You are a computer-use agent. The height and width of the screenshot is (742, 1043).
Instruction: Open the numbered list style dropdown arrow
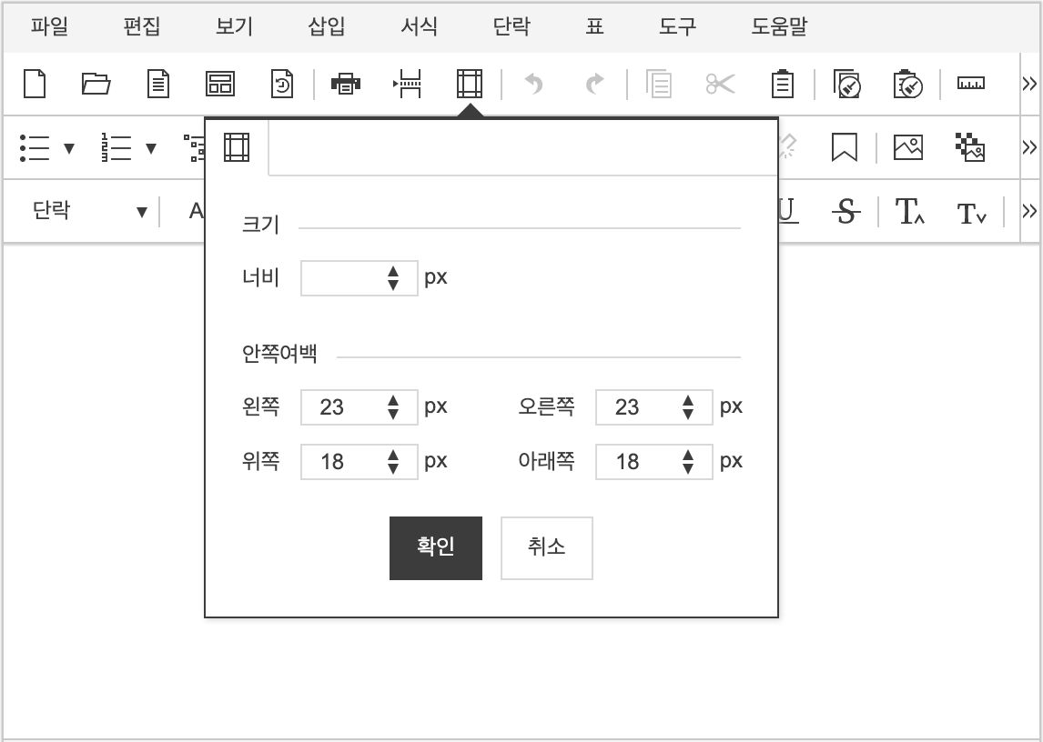click(151, 148)
